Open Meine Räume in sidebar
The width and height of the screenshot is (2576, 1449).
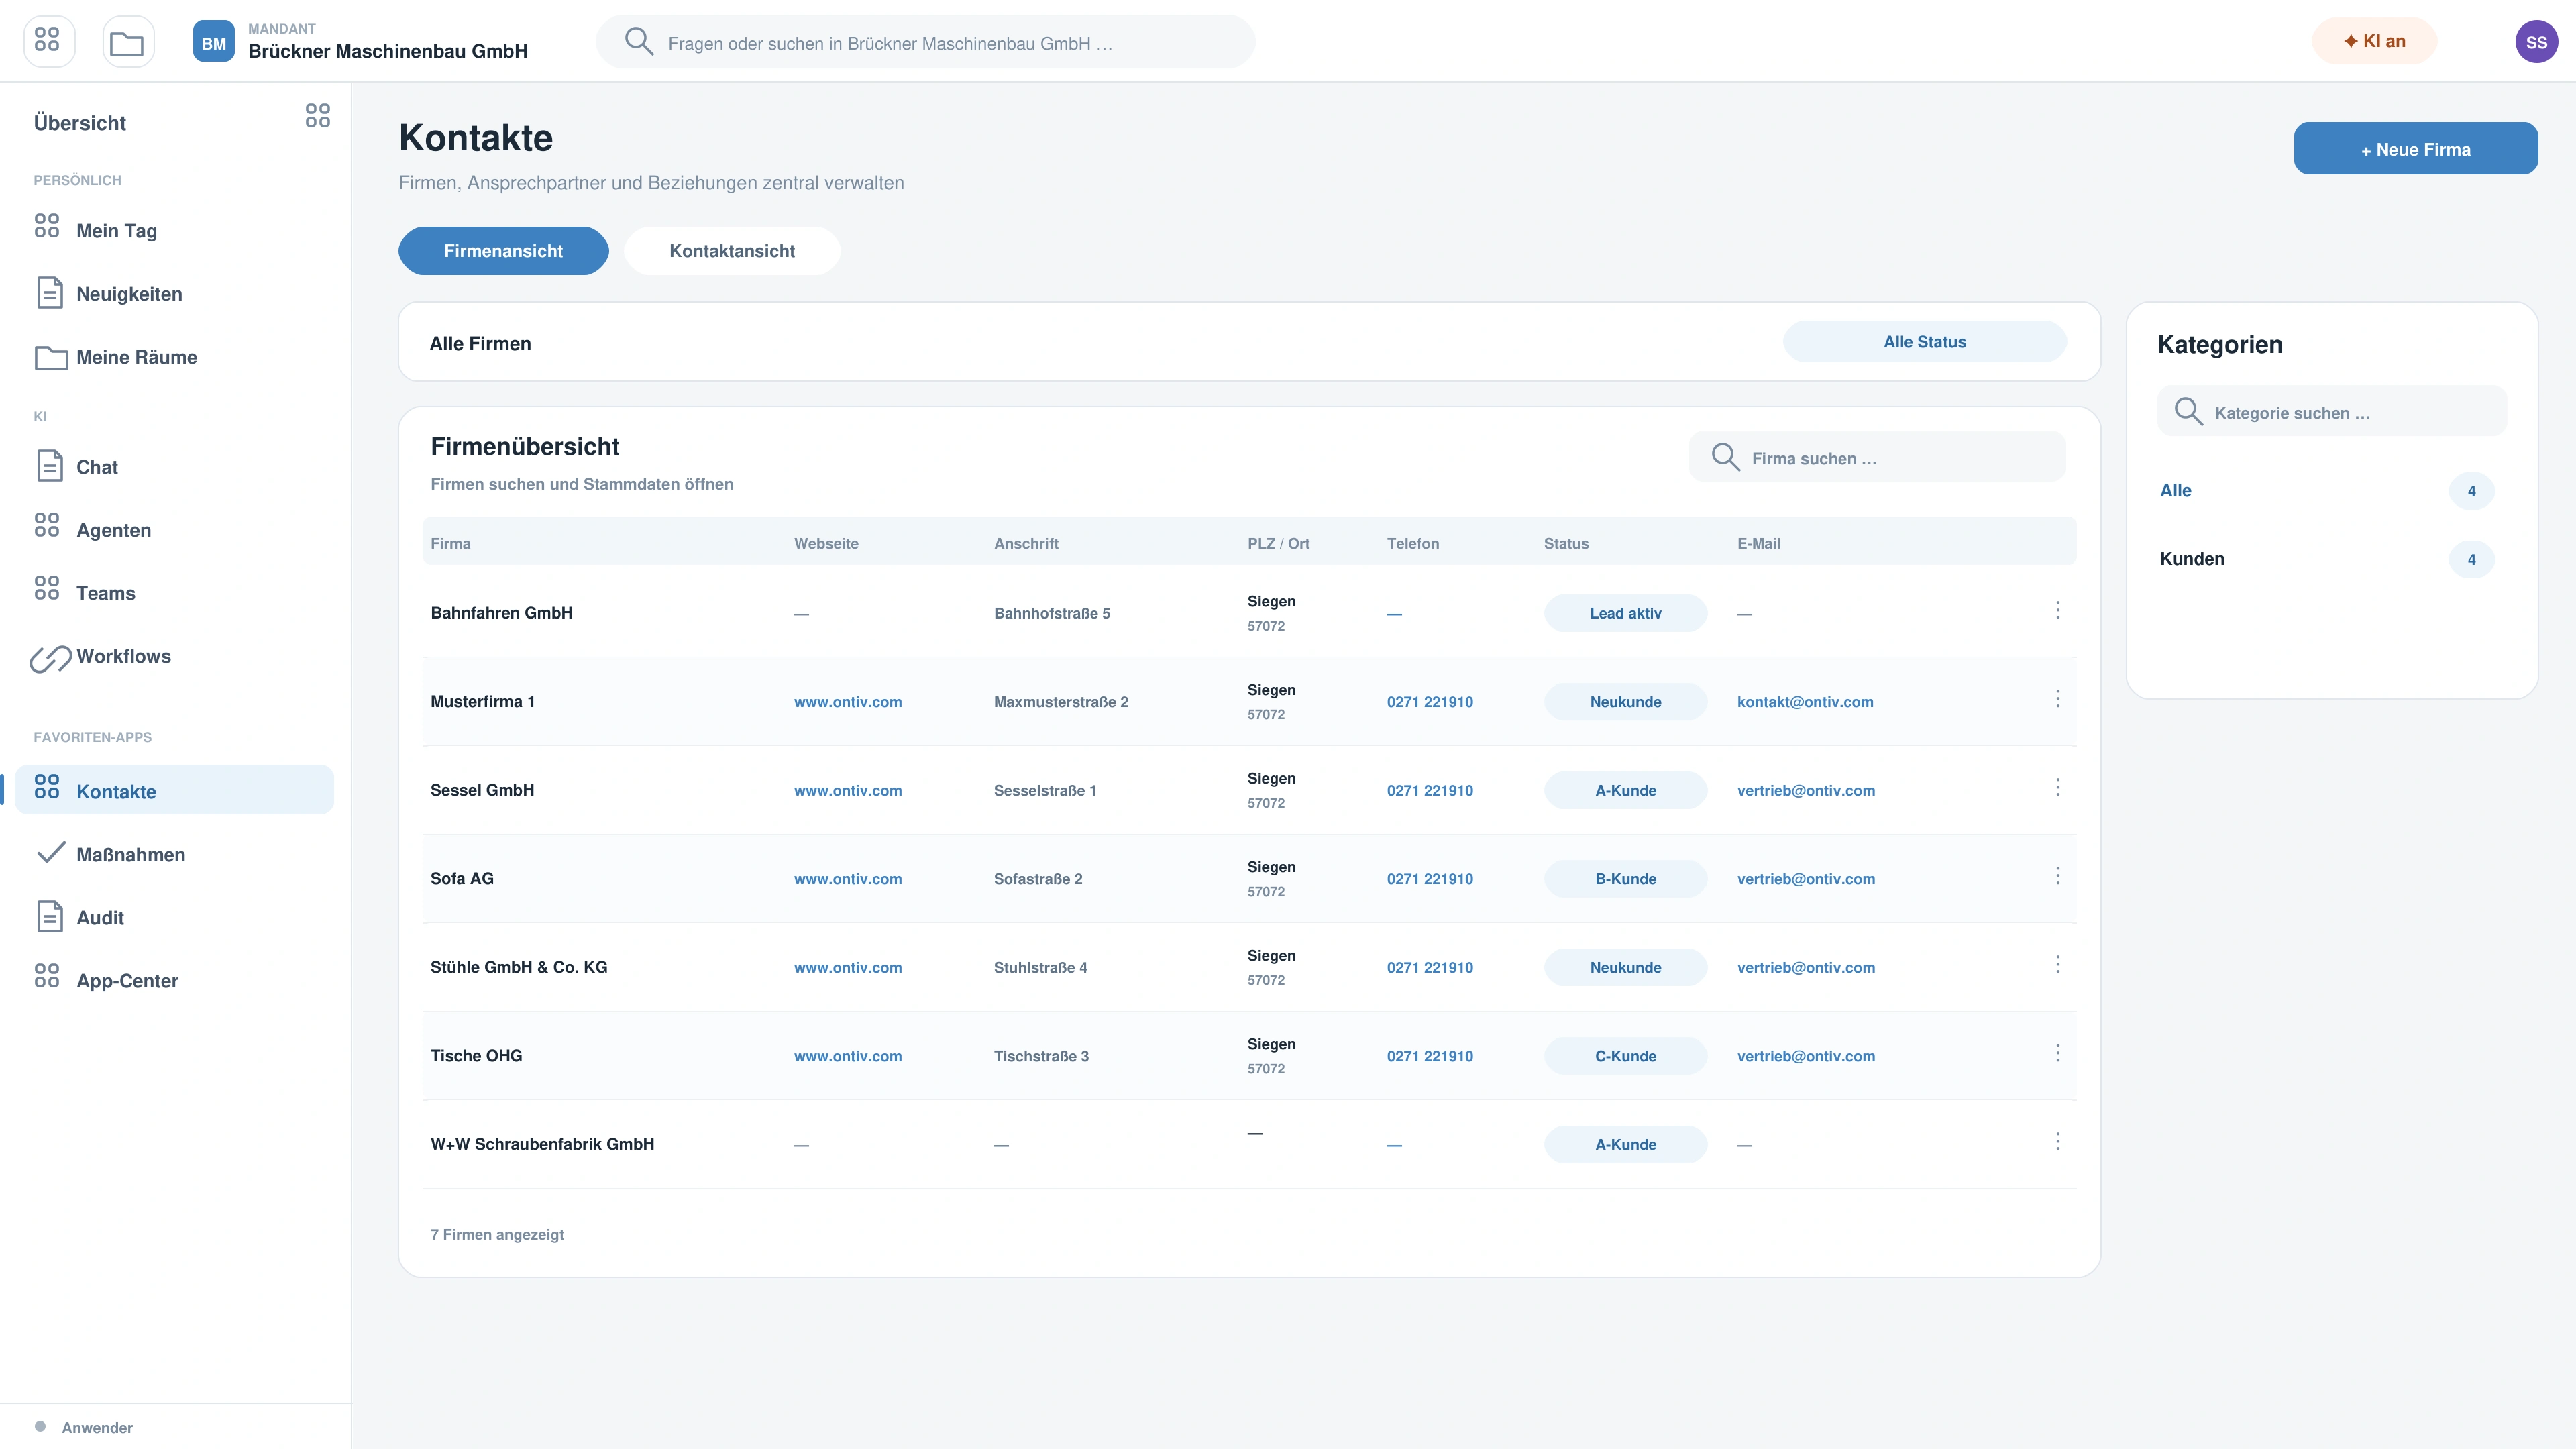click(174, 357)
